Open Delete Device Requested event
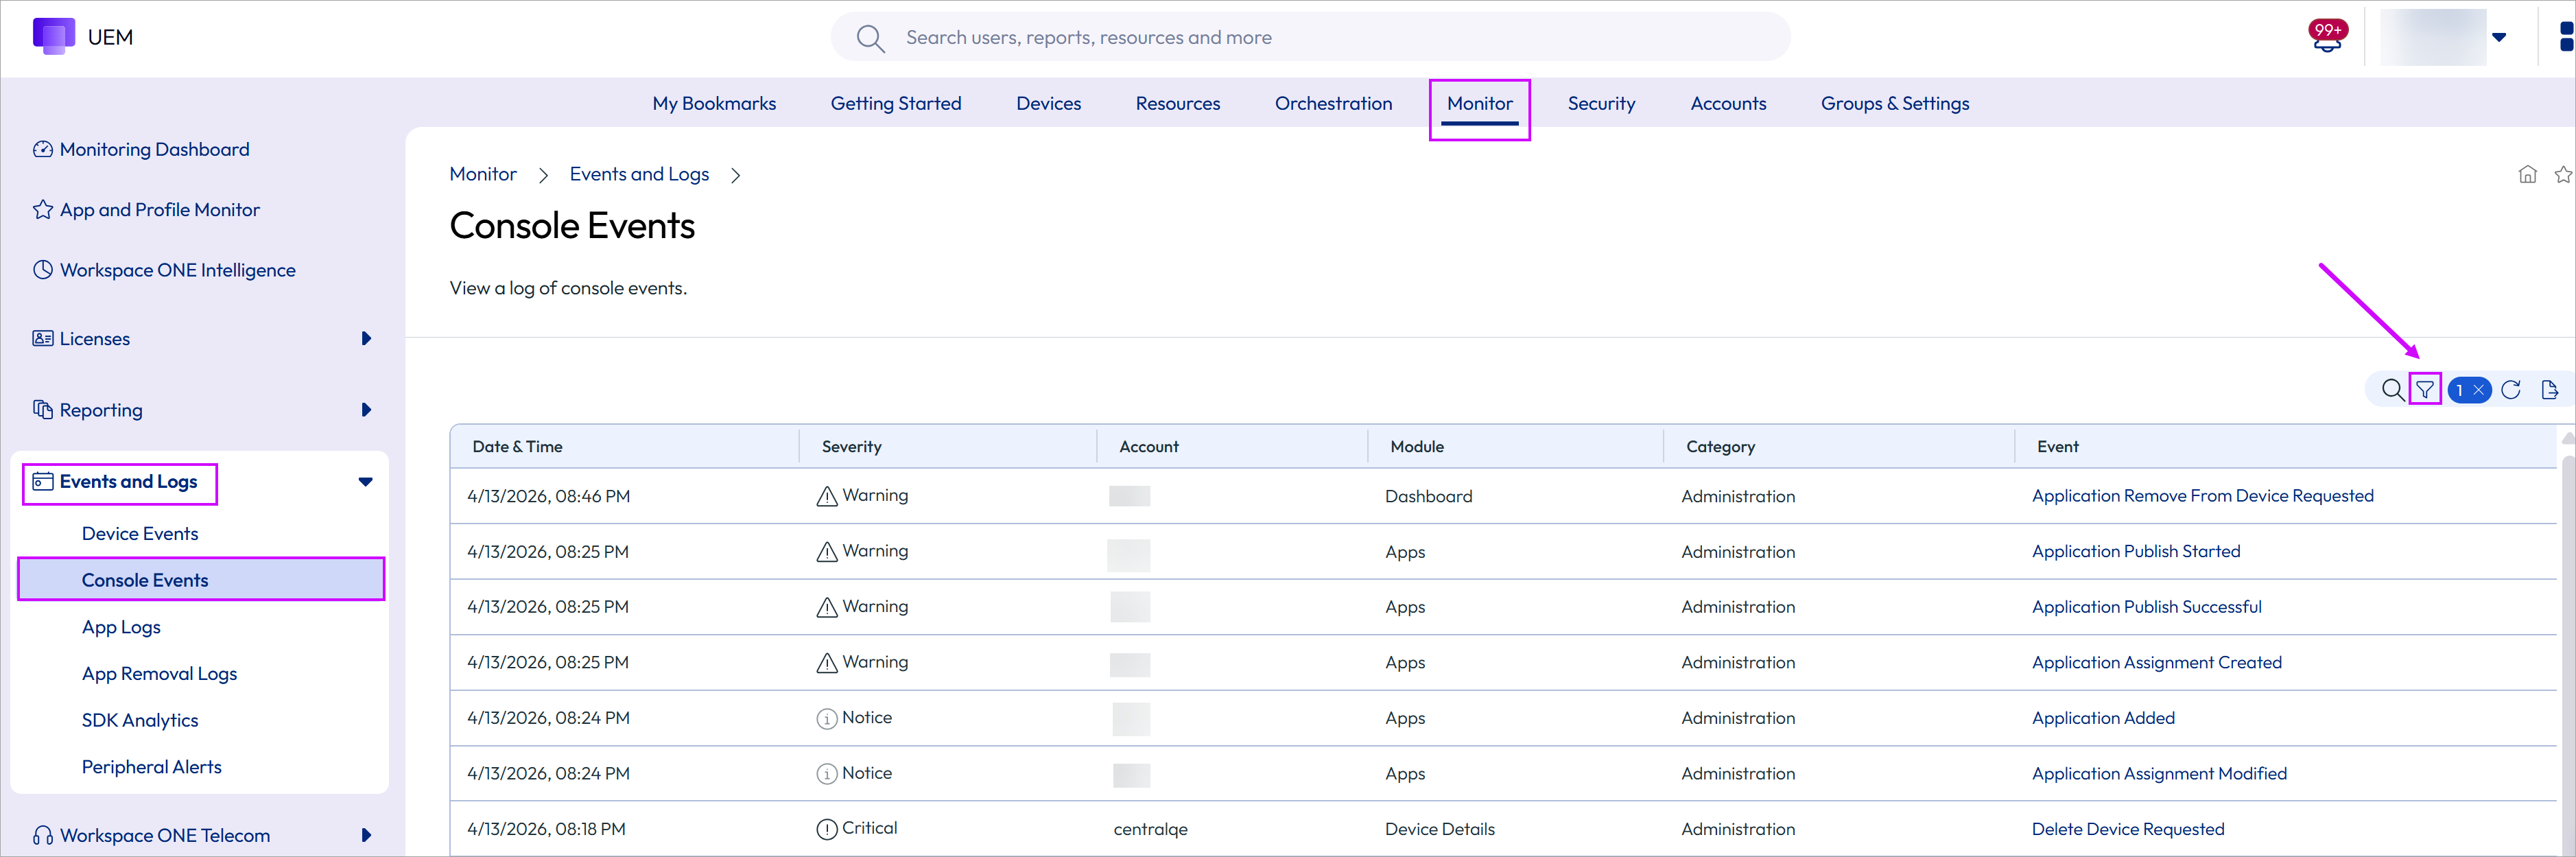 click(x=2128, y=830)
